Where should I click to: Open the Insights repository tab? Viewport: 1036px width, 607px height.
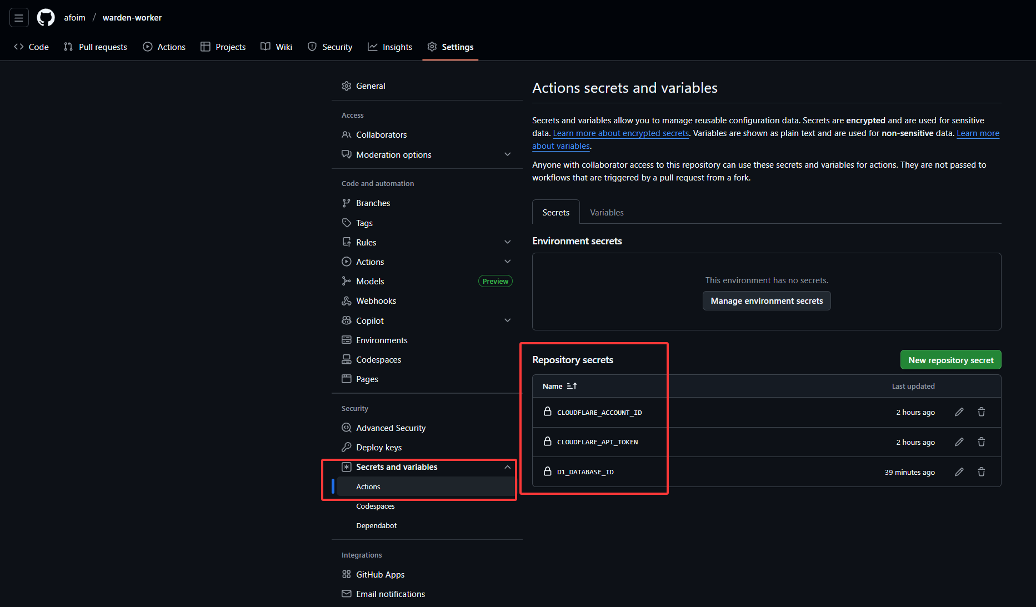pos(390,47)
